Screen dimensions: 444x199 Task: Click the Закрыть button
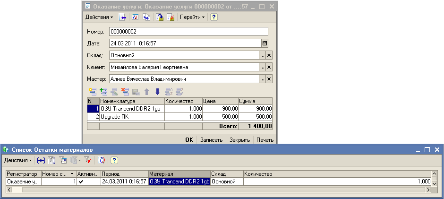coord(239,140)
